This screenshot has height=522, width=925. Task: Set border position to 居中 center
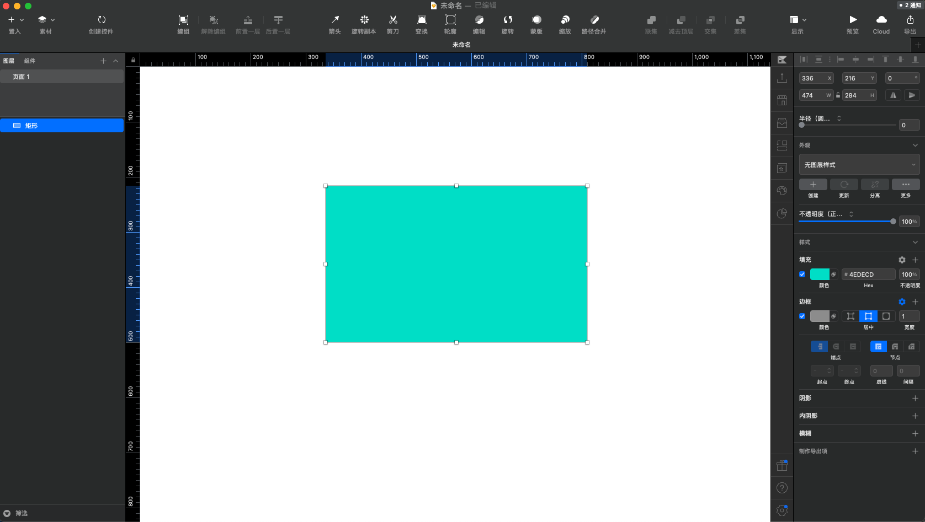pos(868,316)
